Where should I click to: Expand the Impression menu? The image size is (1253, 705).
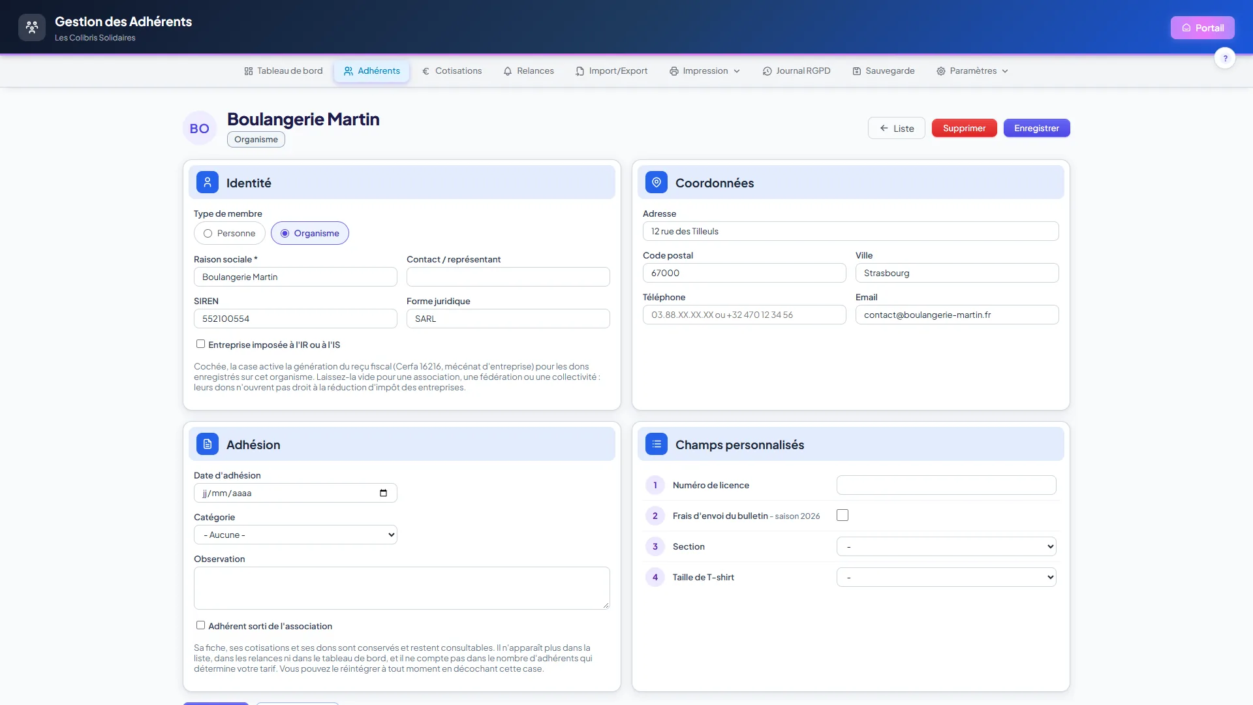(x=705, y=70)
